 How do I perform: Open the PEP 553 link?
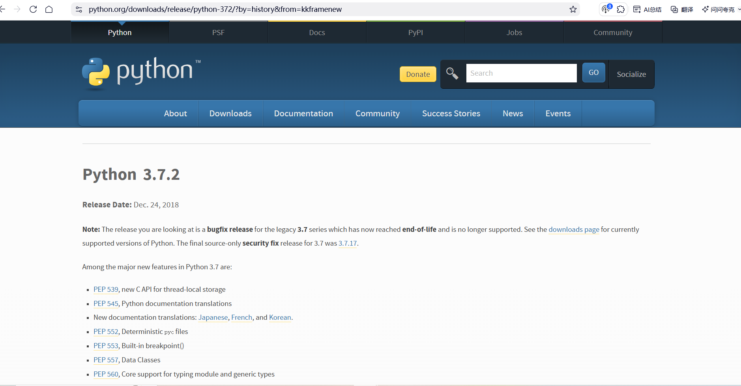(106, 346)
